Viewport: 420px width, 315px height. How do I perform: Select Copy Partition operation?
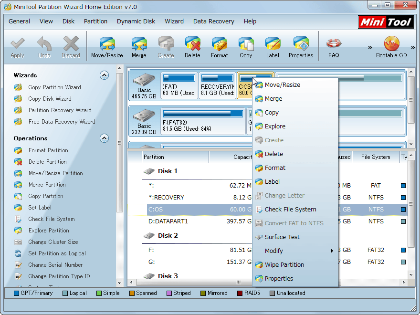(x=46, y=196)
